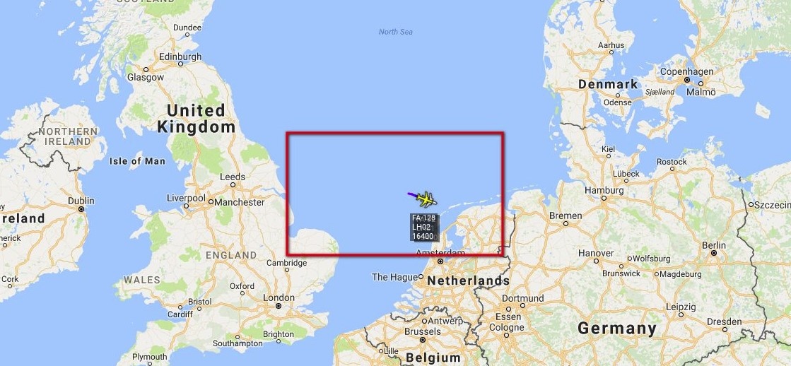Click the Manchester city marker
791x366 pixels.
pyautogui.click(x=211, y=202)
